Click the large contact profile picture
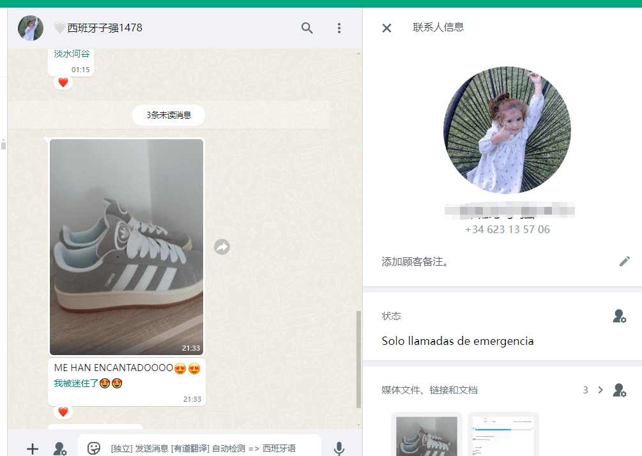This screenshot has height=456, width=642. (507, 130)
